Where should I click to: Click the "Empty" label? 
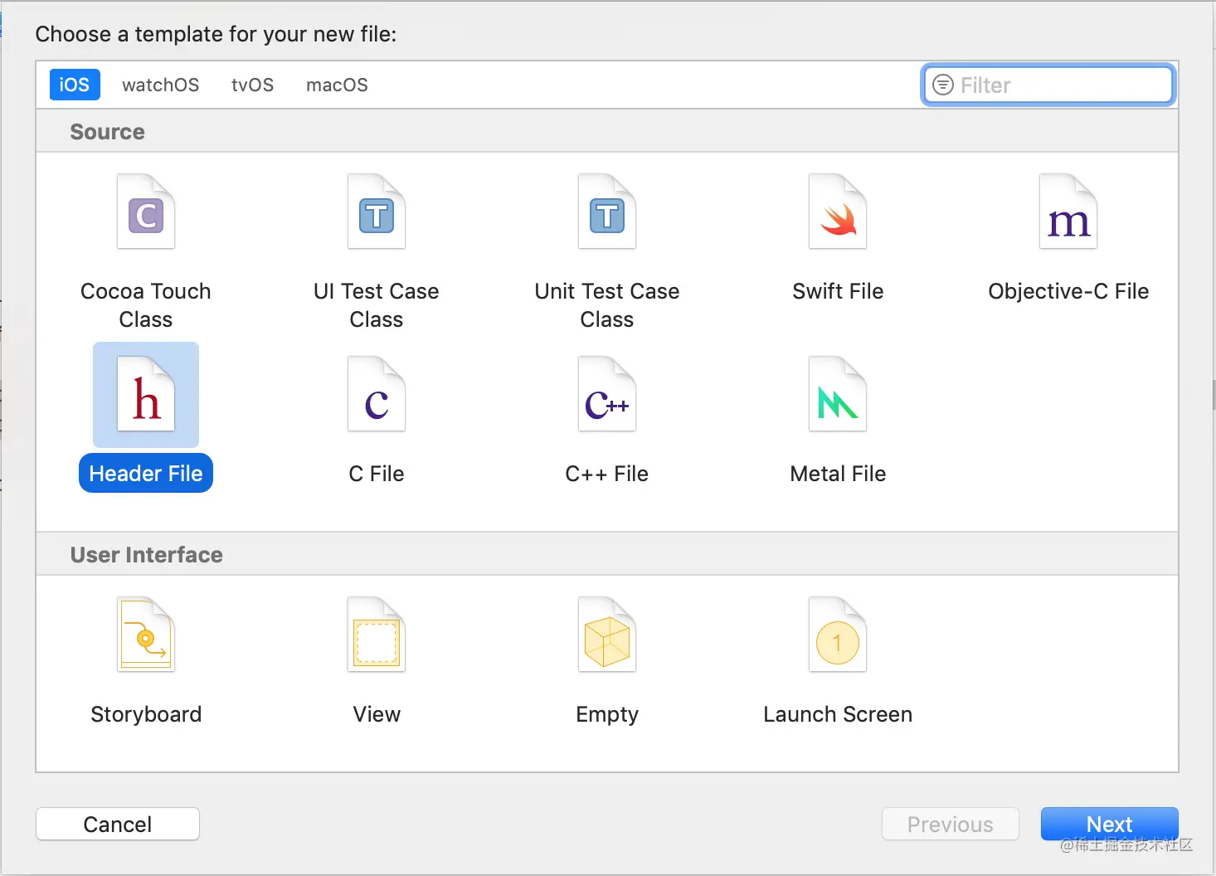click(607, 714)
